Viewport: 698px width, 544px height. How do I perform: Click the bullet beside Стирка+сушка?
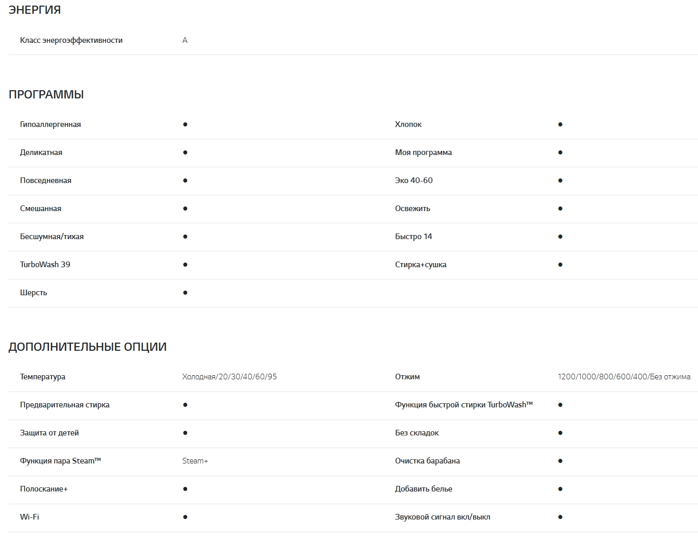click(x=560, y=265)
